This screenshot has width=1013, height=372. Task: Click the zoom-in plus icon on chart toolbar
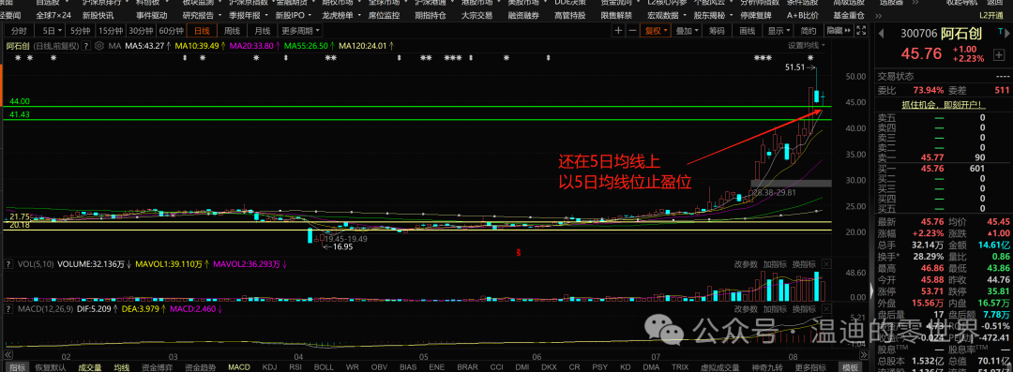coord(619,30)
